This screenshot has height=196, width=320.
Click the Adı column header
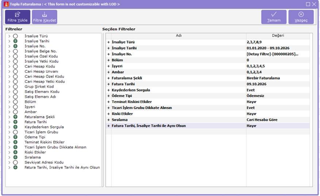(179, 36)
